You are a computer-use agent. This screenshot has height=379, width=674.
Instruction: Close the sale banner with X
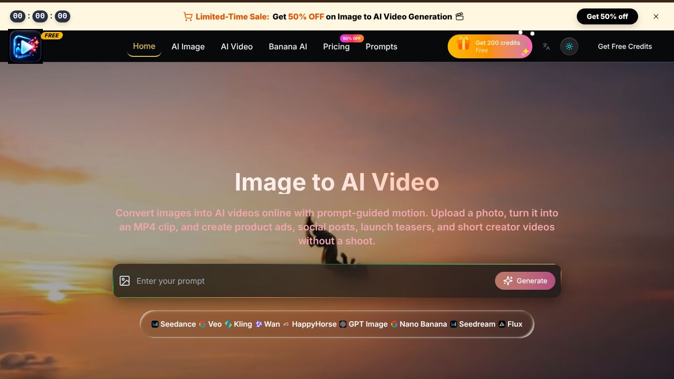click(656, 16)
